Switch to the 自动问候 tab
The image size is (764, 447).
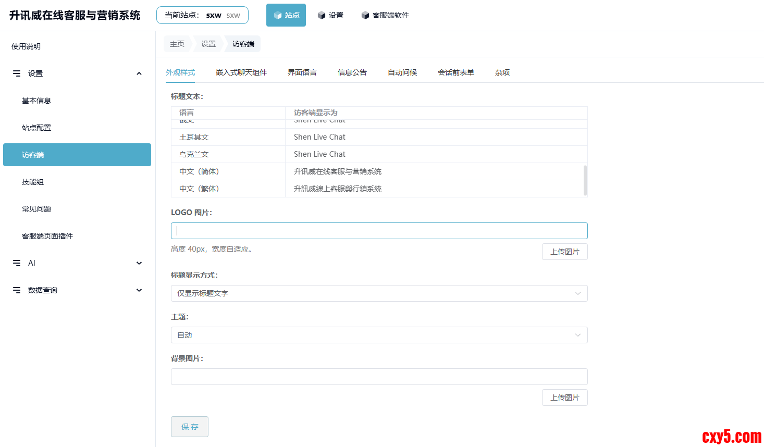point(402,72)
